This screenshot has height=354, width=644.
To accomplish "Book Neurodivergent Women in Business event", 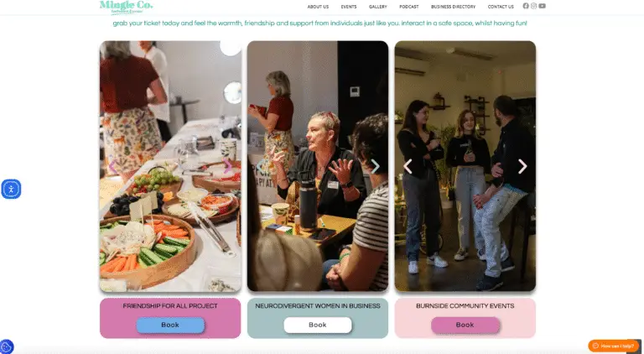I will [x=318, y=325].
